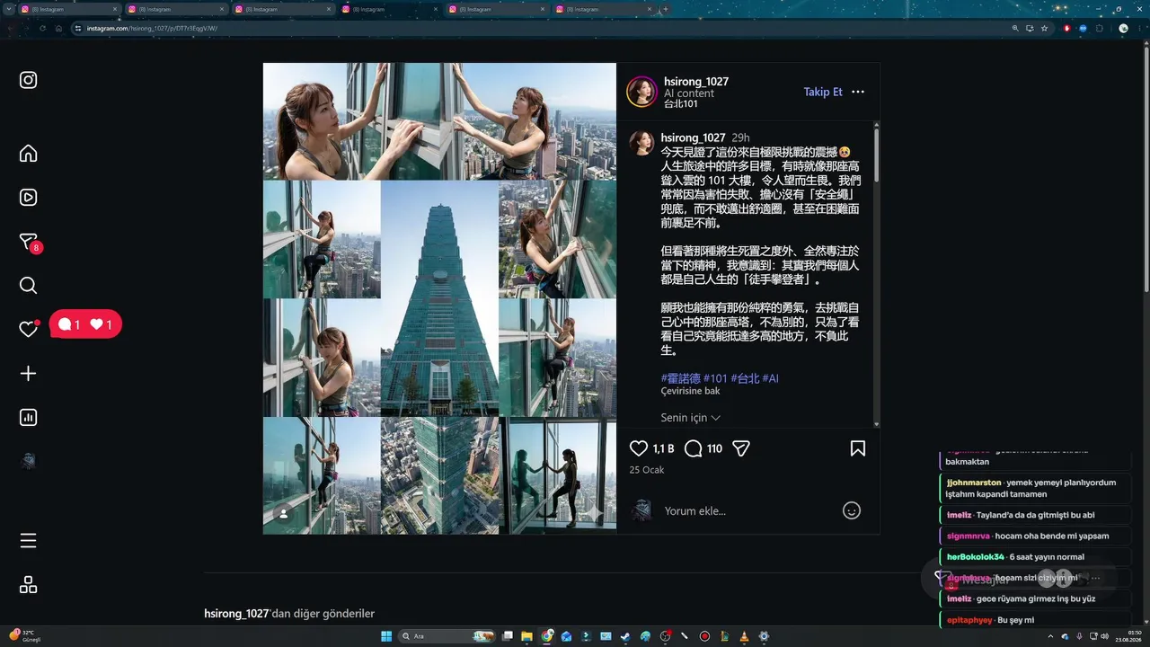1150x647 pixels.
Task: Click the #101 hashtag
Action: pyautogui.click(x=715, y=378)
